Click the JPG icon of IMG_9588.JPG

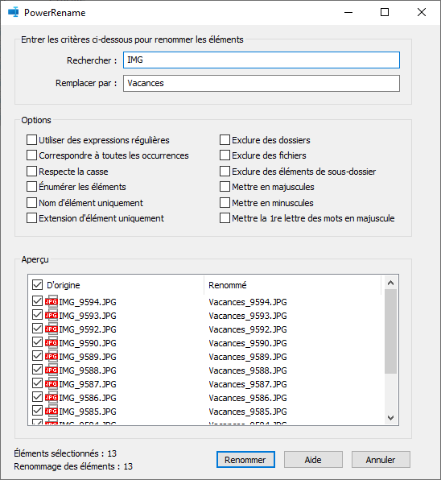[52, 370]
